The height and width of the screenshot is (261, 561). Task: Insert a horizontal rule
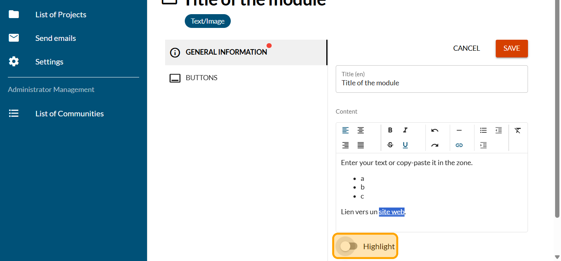pyautogui.click(x=459, y=130)
